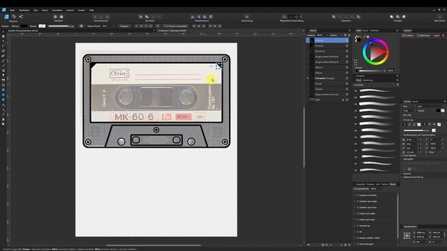447x251 pixels.
Task: Open the blend mode Normal dropdown in Ebenen
Action: (x=335, y=36)
